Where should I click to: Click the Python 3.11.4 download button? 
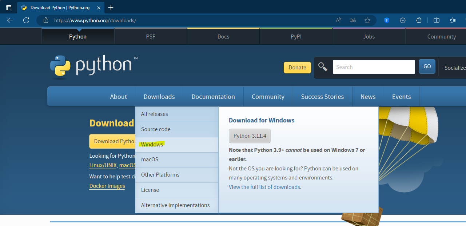pyautogui.click(x=250, y=136)
